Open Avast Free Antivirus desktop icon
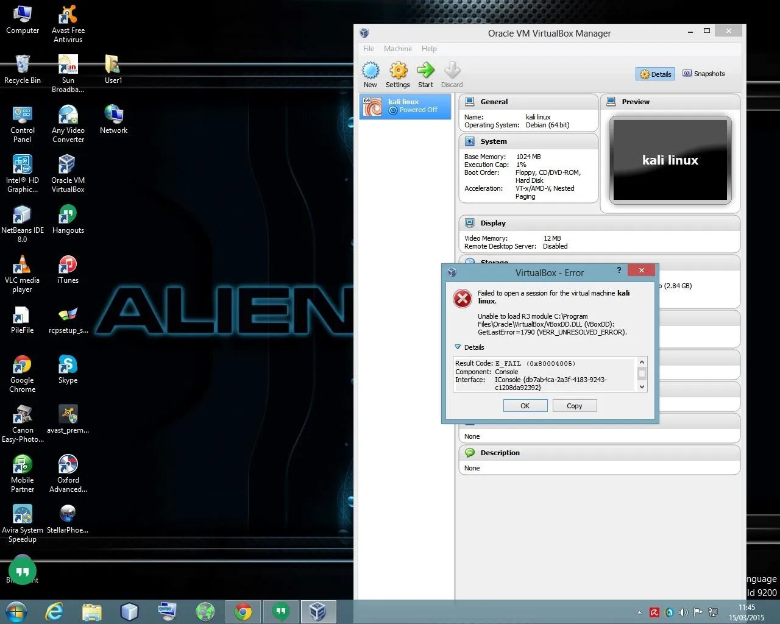This screenshot has height=624, width=780. pos(68,24)
